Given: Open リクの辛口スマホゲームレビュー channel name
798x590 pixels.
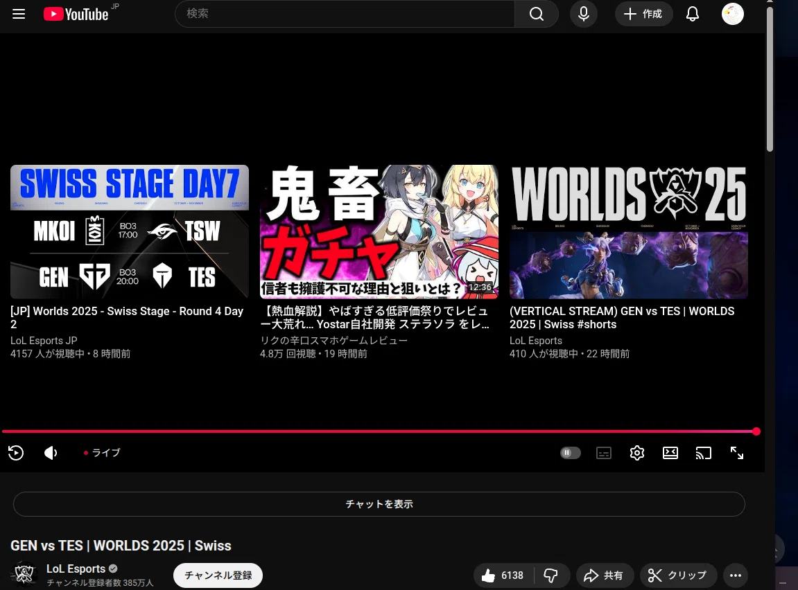Looking at the screenshot, I should [x=334, y=341].
